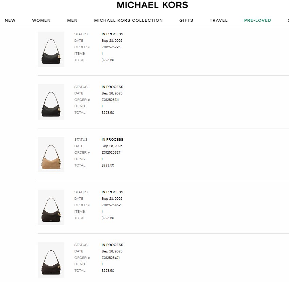Open the GIFTS menu
This screenshot has width=289, height=282.
(x=186, y=20)
